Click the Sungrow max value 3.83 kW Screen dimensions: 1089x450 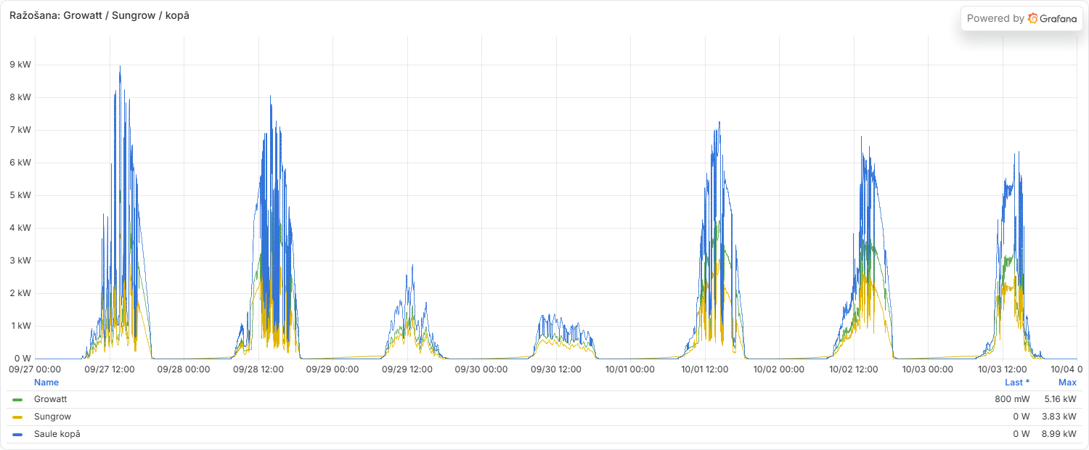point(1060,417)
